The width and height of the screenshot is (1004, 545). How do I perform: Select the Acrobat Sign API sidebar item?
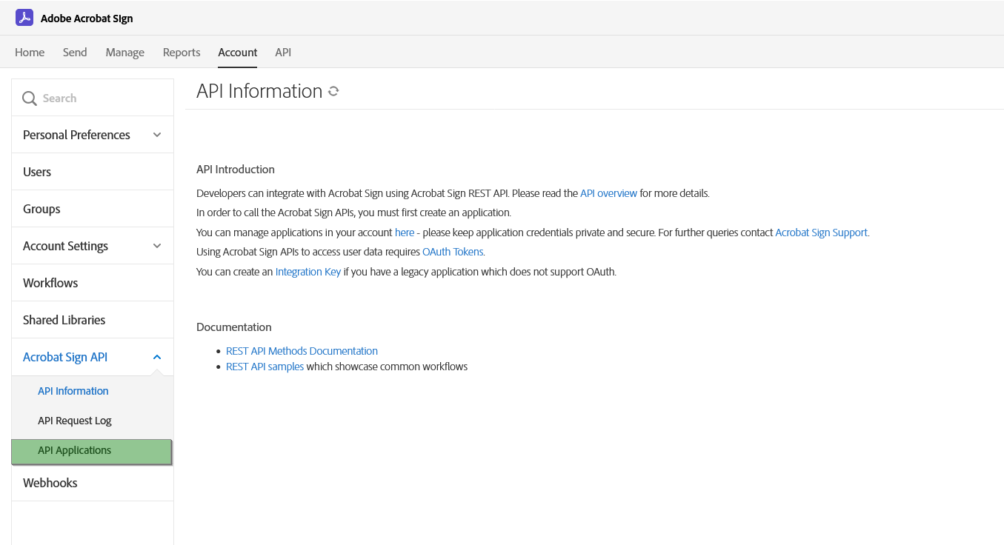[x=93, y=357]
